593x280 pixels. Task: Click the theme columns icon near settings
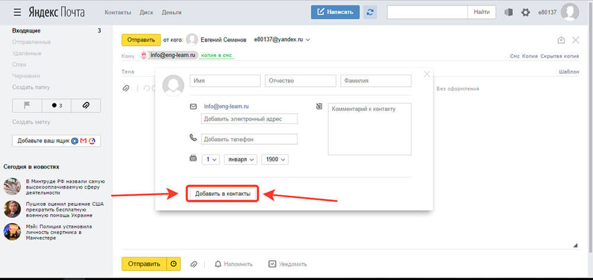[x=509, y=12]
